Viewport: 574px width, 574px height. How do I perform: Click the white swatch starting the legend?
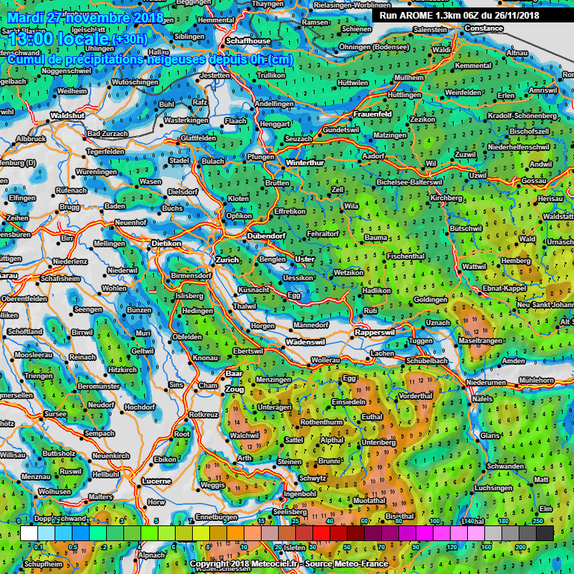[29, 534]
